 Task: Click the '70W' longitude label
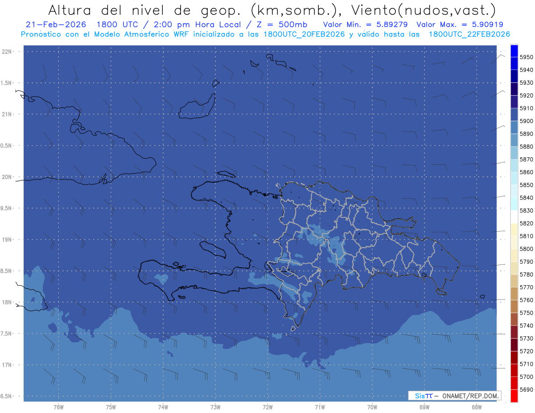(372, 407)
